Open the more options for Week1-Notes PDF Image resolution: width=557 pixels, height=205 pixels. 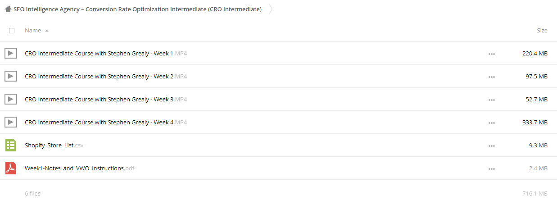click(491, 169)
